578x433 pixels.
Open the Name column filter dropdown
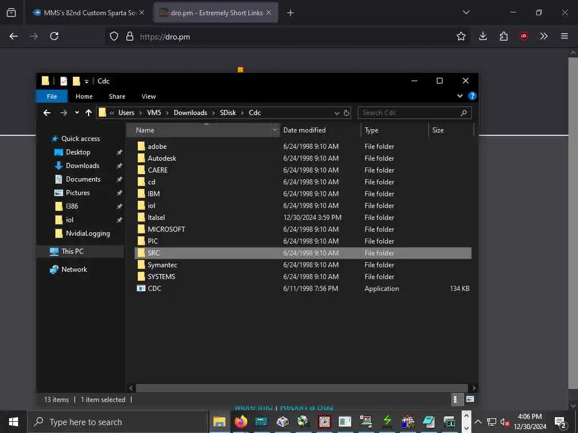click(275, 130)
